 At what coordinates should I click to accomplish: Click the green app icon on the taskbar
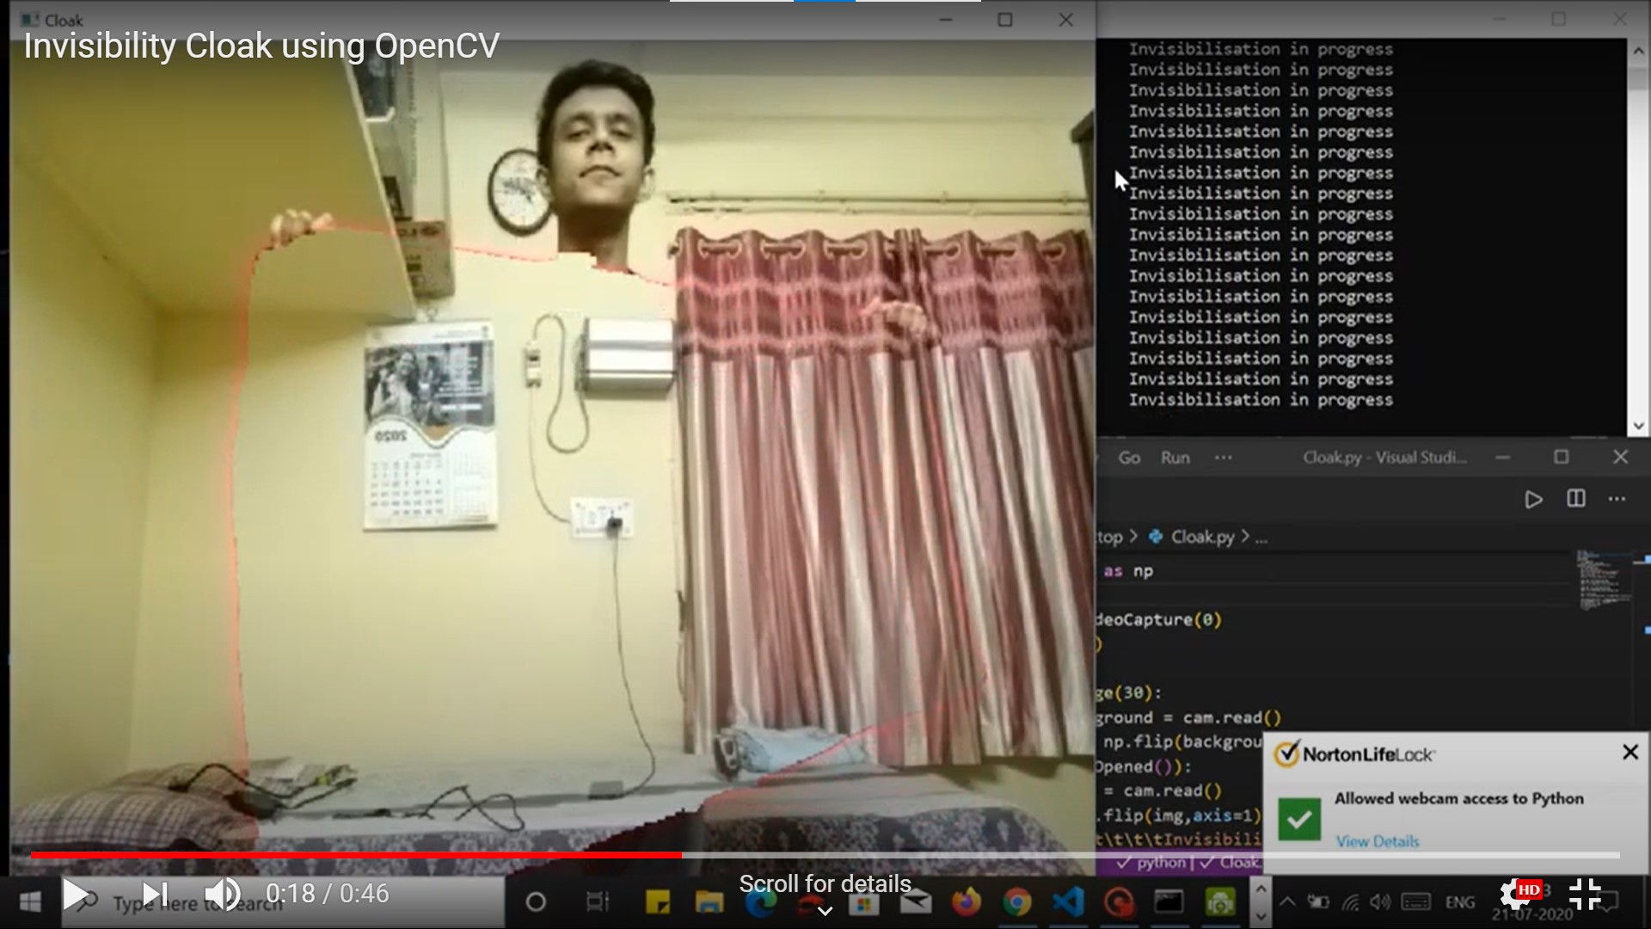(x=1220, y=902)
